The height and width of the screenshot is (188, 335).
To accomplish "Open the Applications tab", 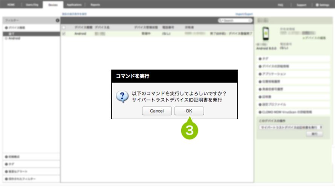I will click(x=74, y=5).
